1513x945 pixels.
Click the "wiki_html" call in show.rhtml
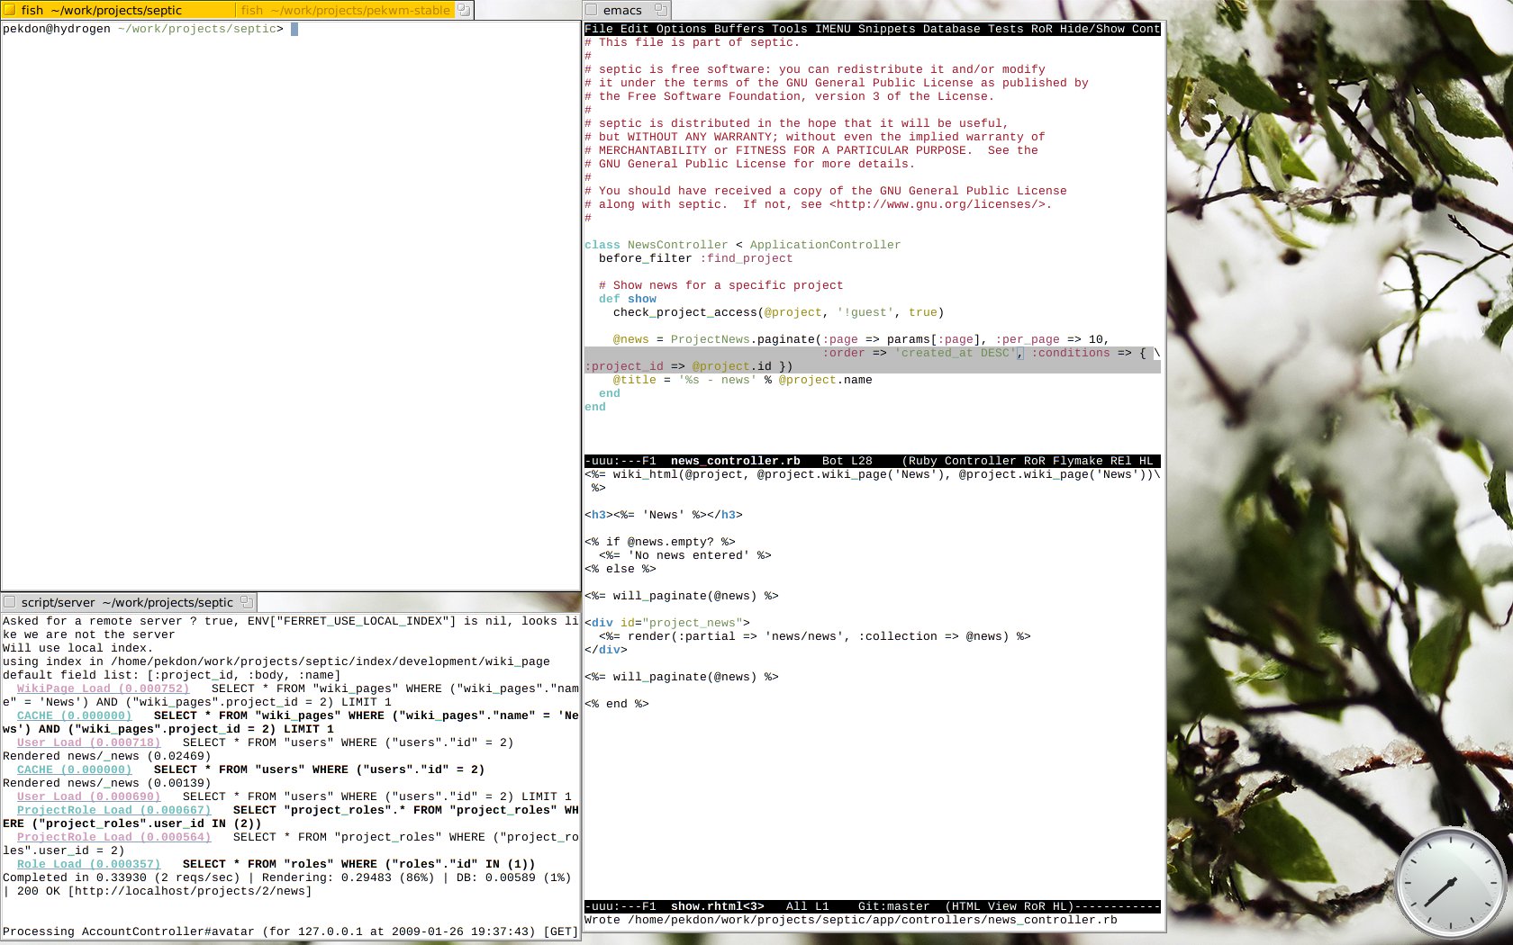646,474
